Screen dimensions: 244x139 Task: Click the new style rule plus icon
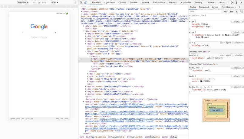pos(237,12)
